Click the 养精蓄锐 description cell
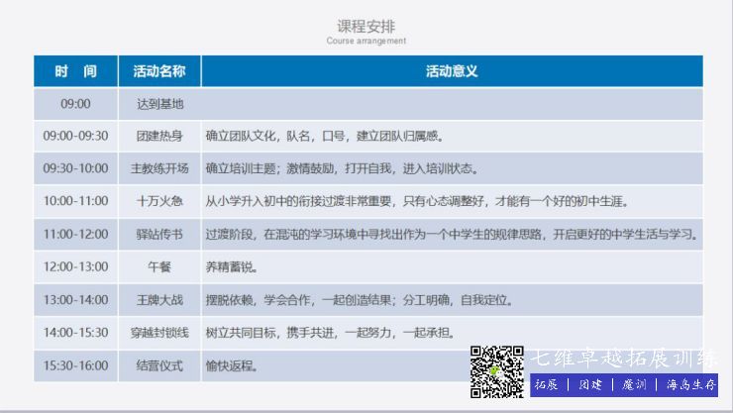 pos(231,266)
